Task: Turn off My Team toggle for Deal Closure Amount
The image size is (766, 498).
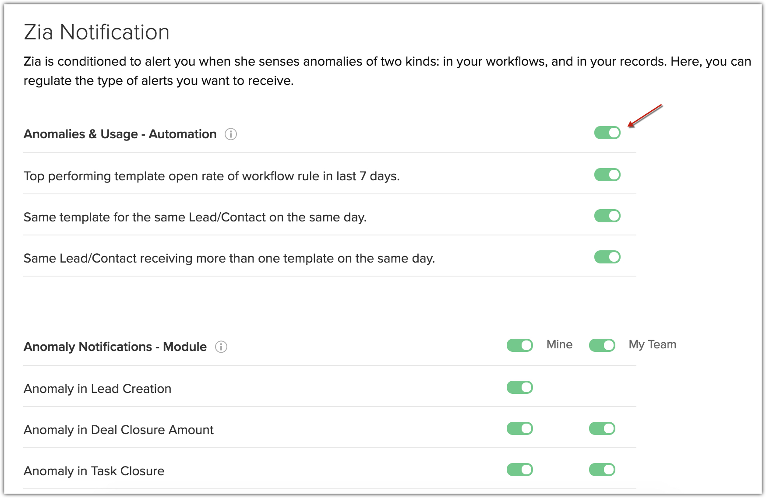Action: point(602,428)
